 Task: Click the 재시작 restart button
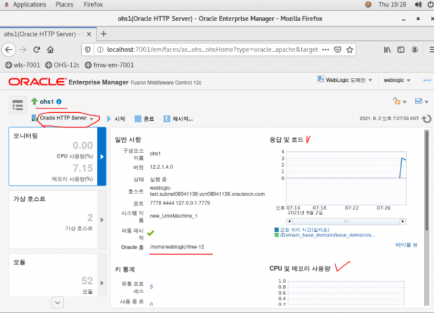coord(179,119)
